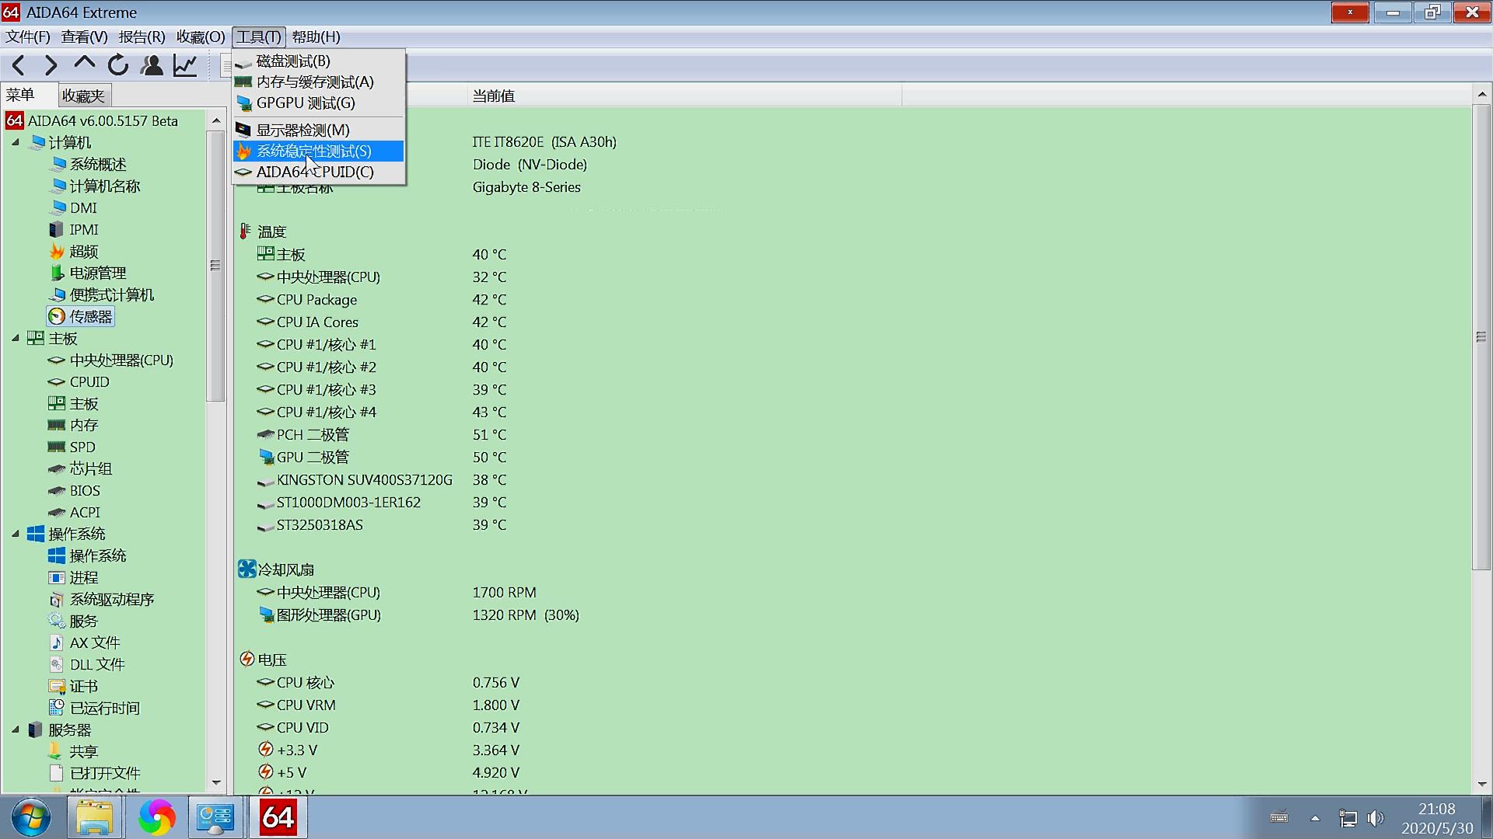The height and width of the screenshot is (839, 1493).
Task: Open Windows Start button
Action: [x=31, y=818]
